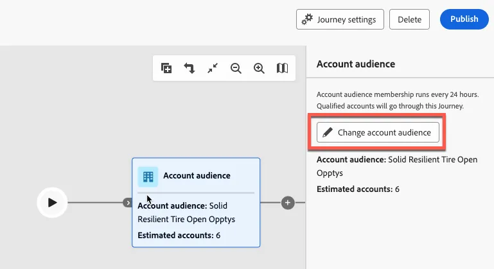The width and height of the screenshot is (494, 269).
Task: Click the journey start play node
Action: pyautogui.click(x=52, y=202)
